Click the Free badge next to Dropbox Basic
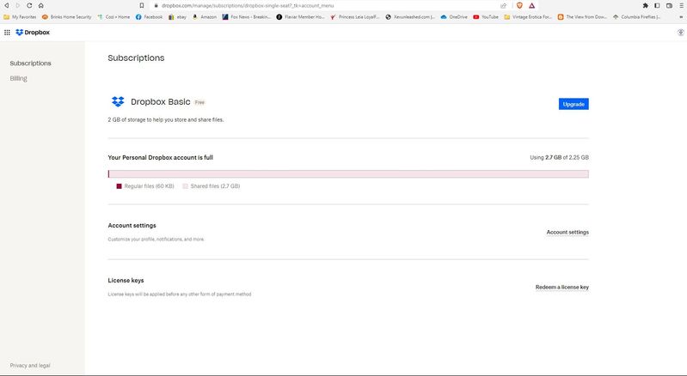The height and width of the screenshot is (376, 687). pos(199,102)
